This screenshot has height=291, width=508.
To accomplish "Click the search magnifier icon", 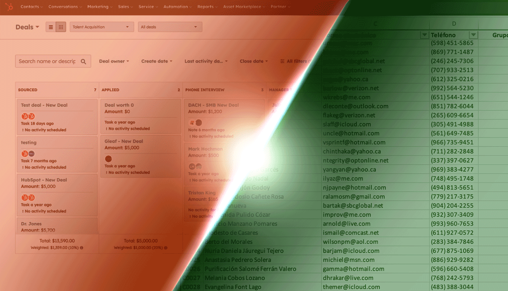I will coord(83,61).
